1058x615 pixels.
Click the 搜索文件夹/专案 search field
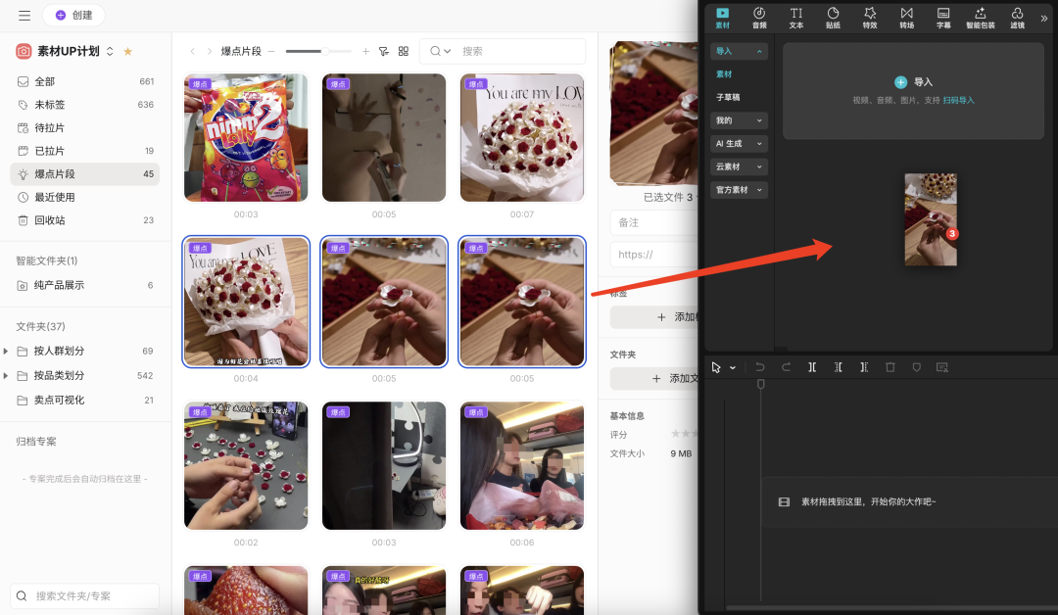point(85,596)
